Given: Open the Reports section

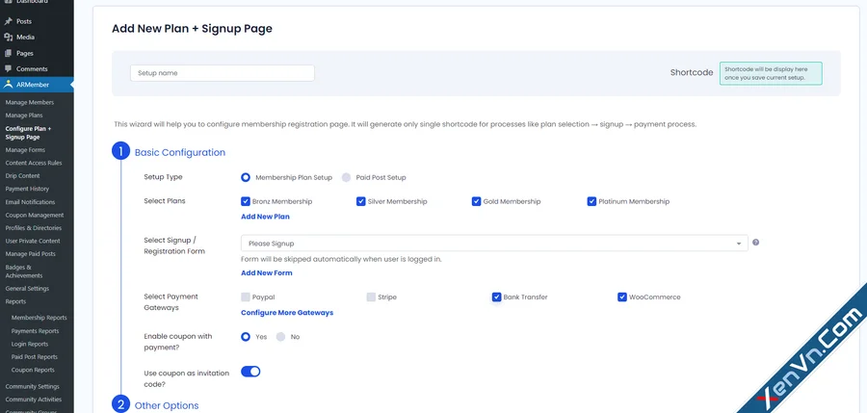Looking at the screenshot, I should pos(15,302).
